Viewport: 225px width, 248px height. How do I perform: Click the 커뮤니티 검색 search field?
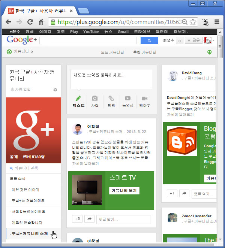pyautogui.click(x=34, y=168)
